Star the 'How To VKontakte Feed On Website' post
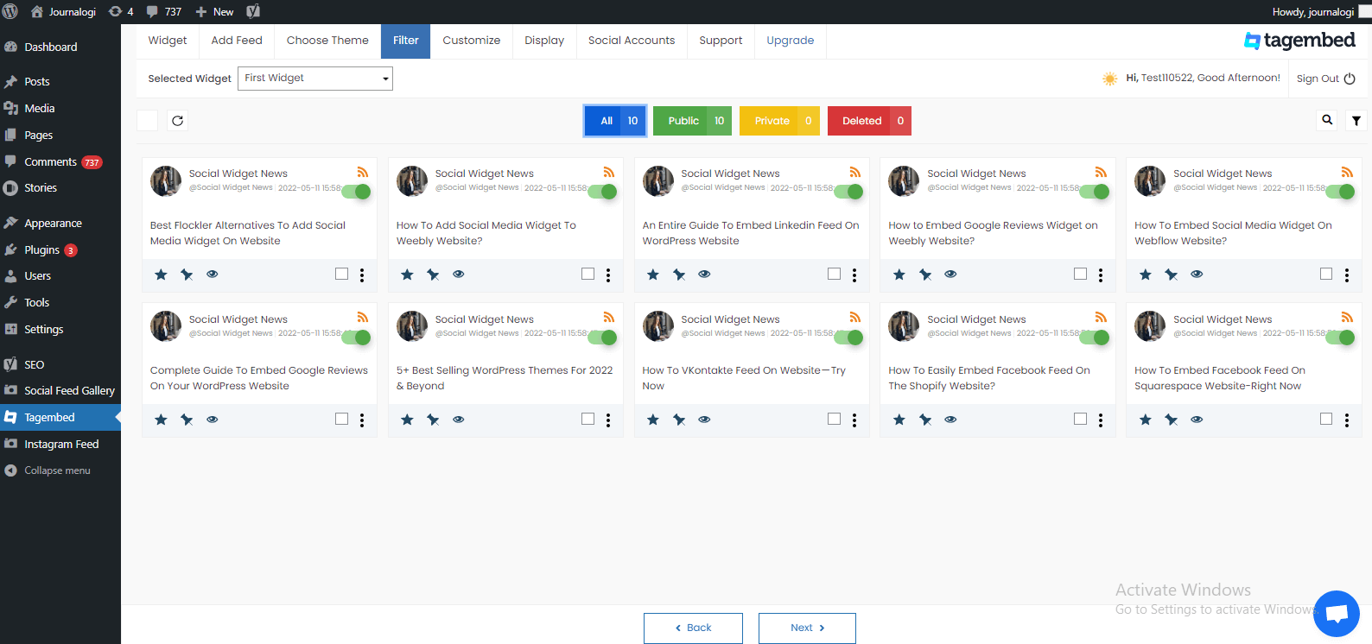1372x644 pixels. (653, 420)
